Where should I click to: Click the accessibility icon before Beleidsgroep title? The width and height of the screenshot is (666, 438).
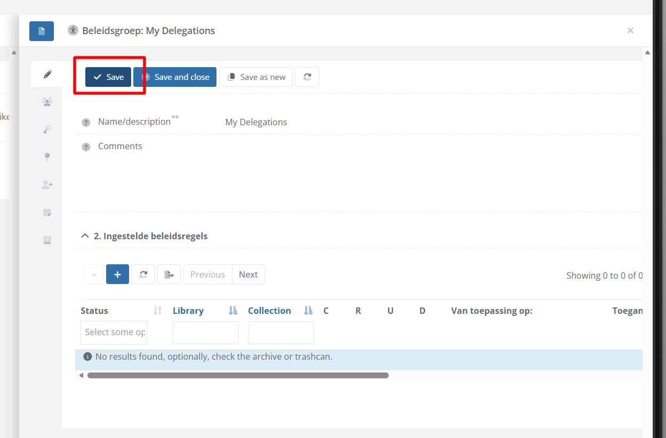pyautogui.click(x=73, y=30)
